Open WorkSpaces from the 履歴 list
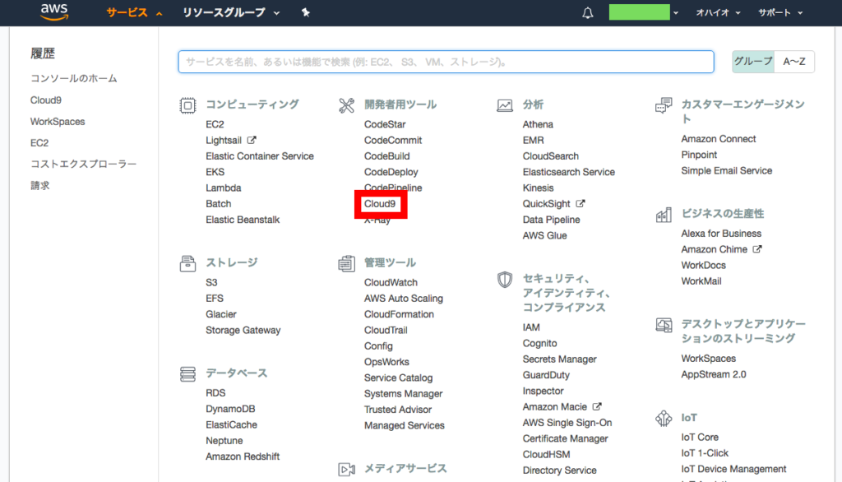Screen dimensions: 842x482 (58, 122)
